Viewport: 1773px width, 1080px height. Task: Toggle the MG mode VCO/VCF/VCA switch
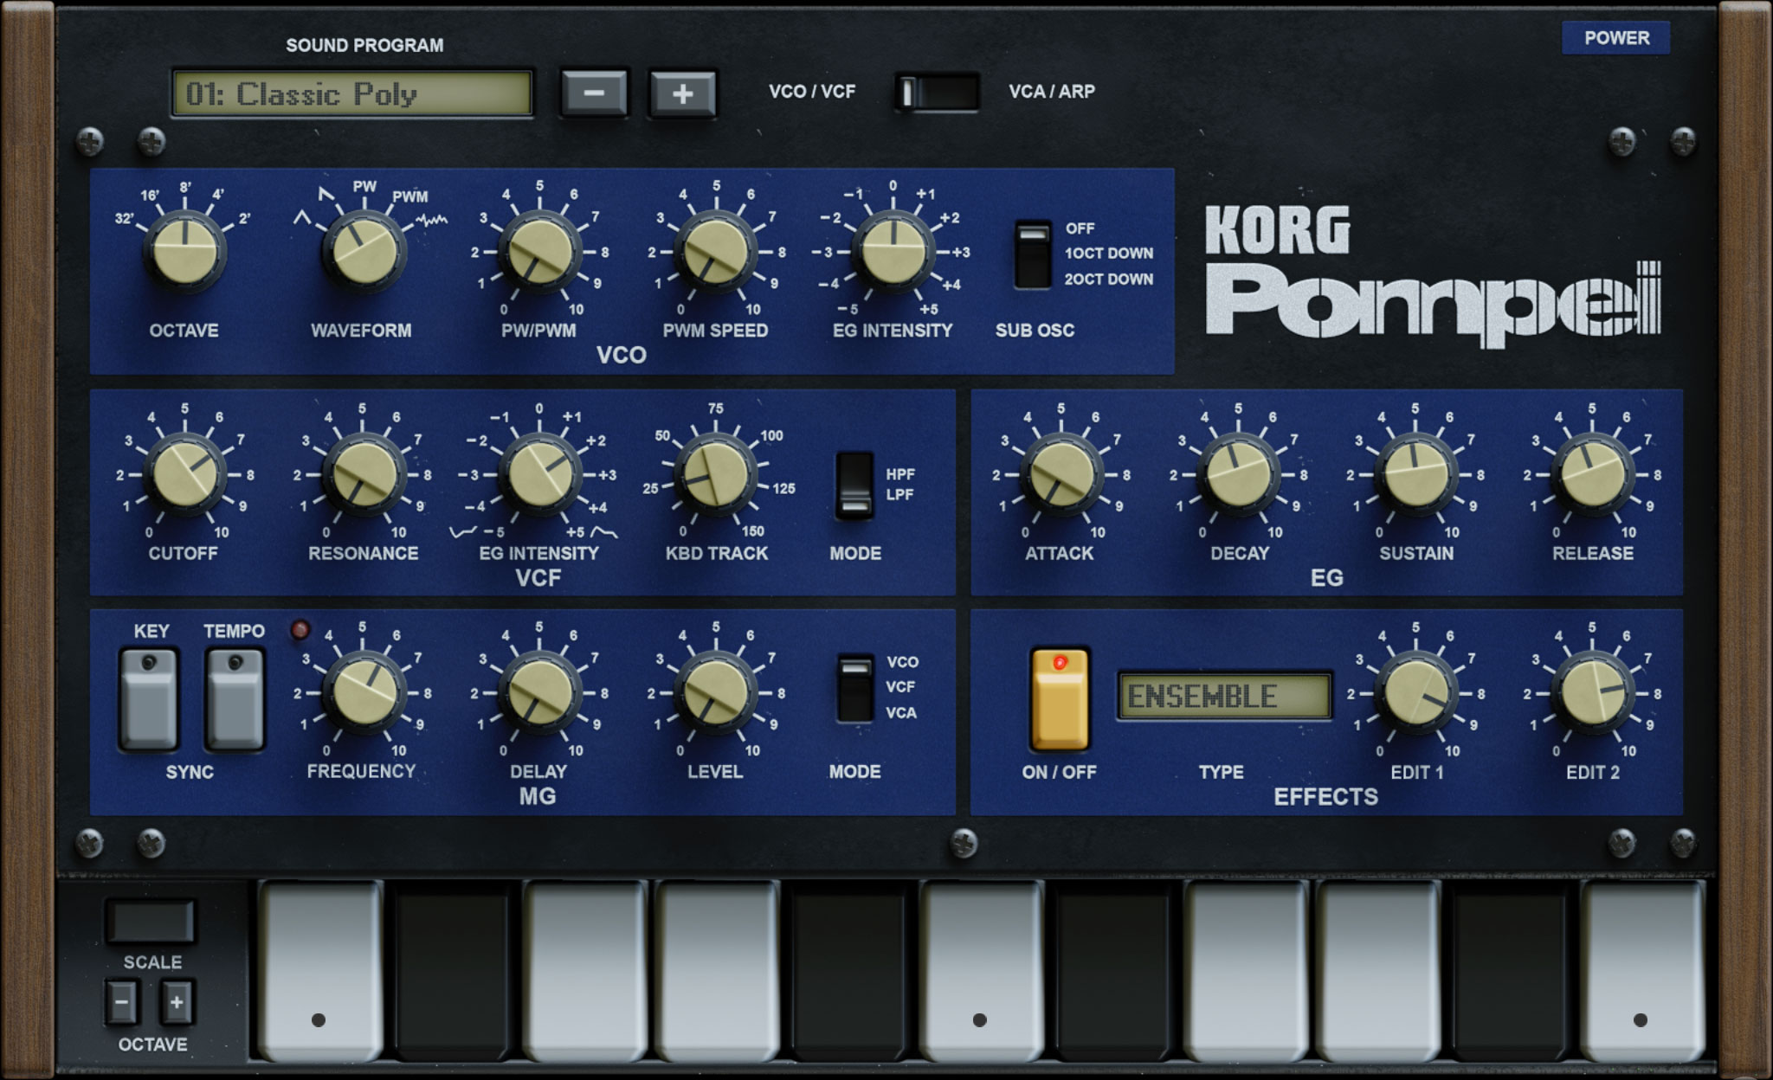(x=854, y=688)
